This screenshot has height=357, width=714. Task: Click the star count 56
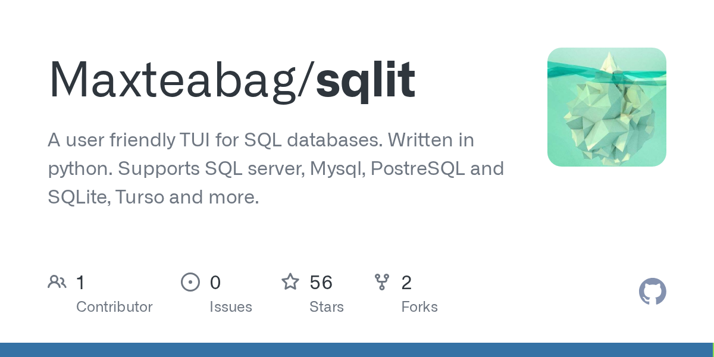pyautogui.click(x=321, y=283)
